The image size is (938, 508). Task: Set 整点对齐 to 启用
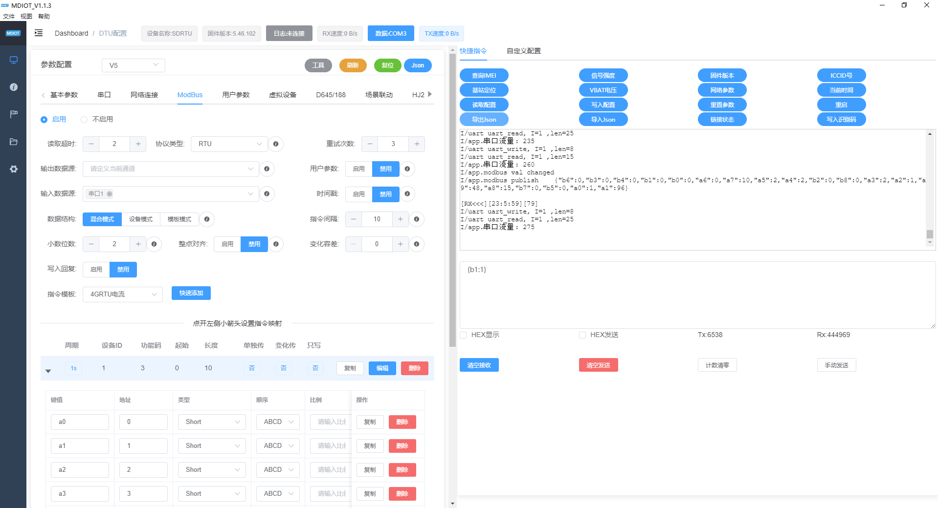(227, 244)
